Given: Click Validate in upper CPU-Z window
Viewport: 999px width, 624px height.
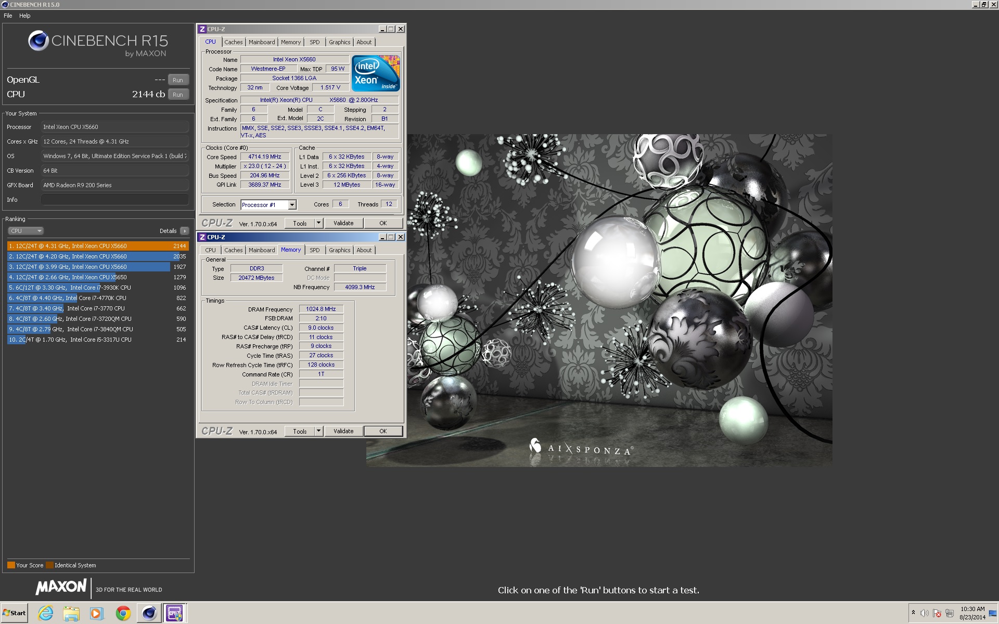Looking at the screenshot, I should (x=343, y=223).
